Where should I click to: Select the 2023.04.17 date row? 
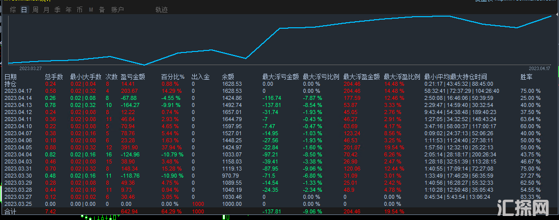click(18, 91)
